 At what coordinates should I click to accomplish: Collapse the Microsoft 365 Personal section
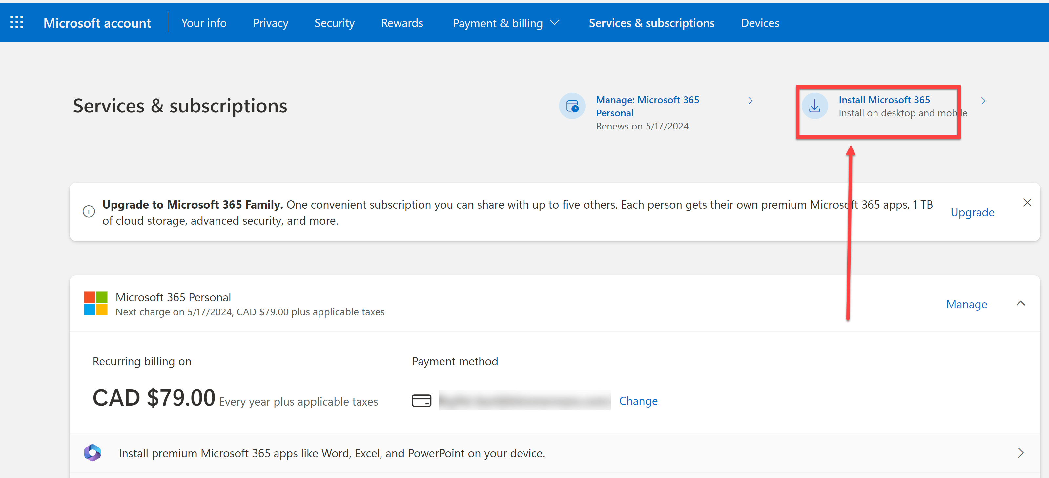(x=1020, y=303)
